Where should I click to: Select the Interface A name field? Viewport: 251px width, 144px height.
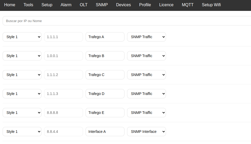105,132
